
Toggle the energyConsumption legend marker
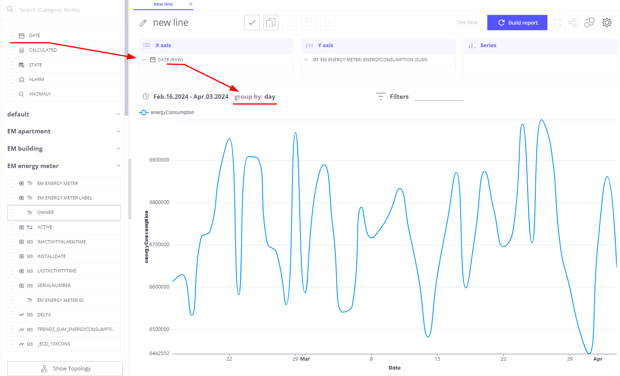click(144, 112)
